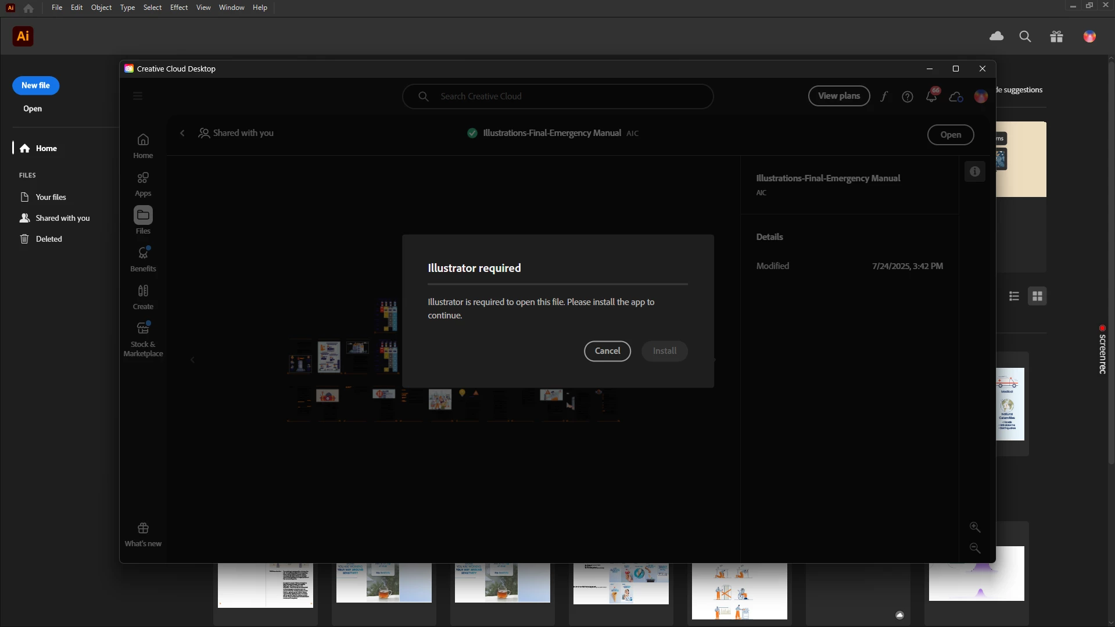
Task: Open the Window menu
Action: (x=231, y=8)
